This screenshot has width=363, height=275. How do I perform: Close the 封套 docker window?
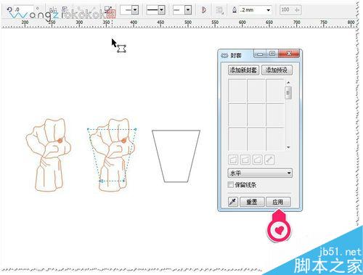coord(289,54)
